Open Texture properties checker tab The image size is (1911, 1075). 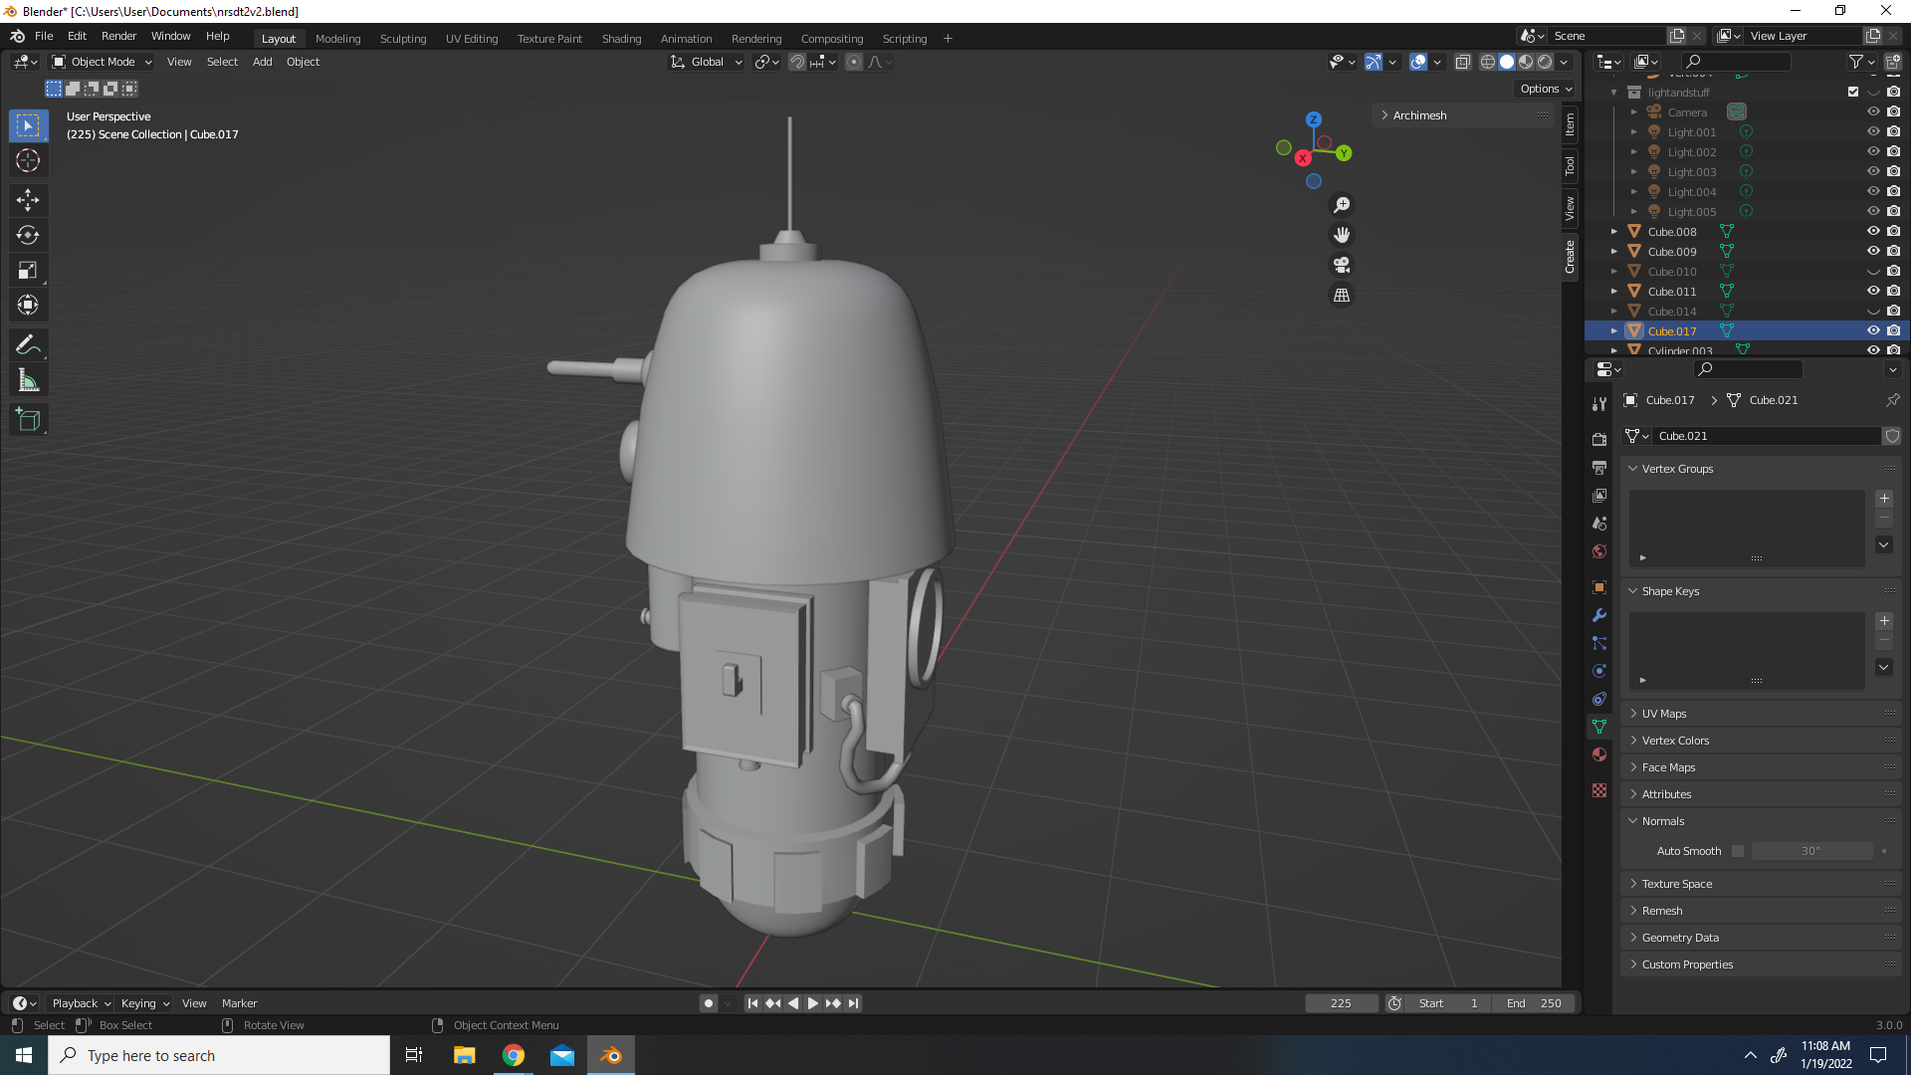point(1599,790)
